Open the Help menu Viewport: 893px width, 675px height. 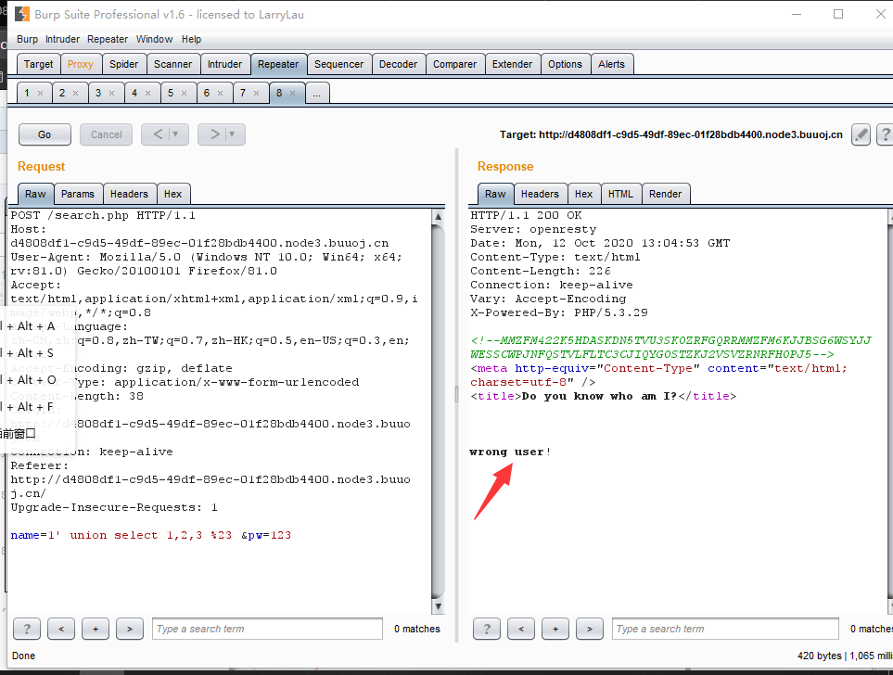click(191, 39)
